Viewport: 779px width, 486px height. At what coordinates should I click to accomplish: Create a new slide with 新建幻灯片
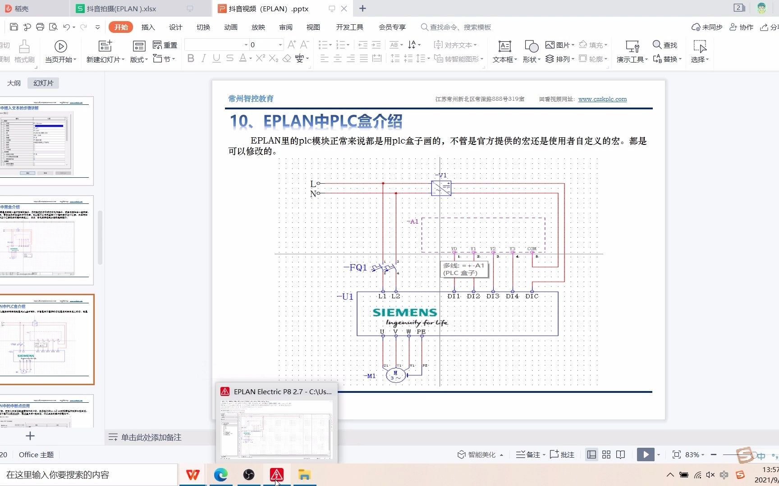click(x=105, y=51)
